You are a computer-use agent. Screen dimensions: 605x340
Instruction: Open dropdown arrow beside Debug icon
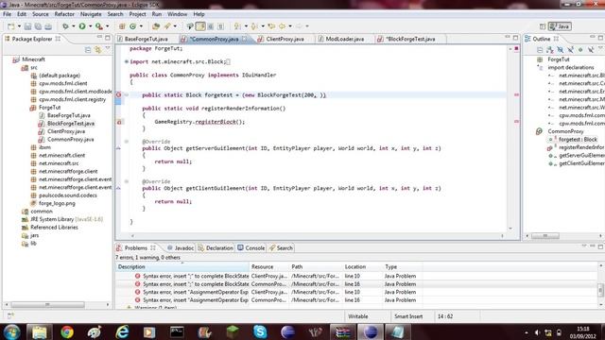[74, 26]
